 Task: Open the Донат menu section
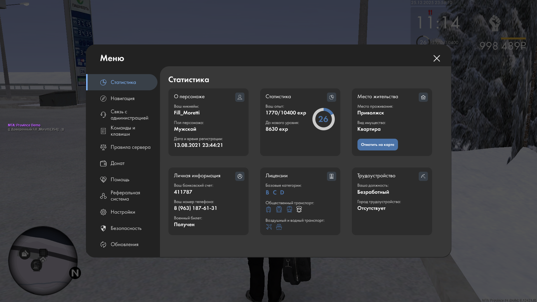tap(117, 163)
